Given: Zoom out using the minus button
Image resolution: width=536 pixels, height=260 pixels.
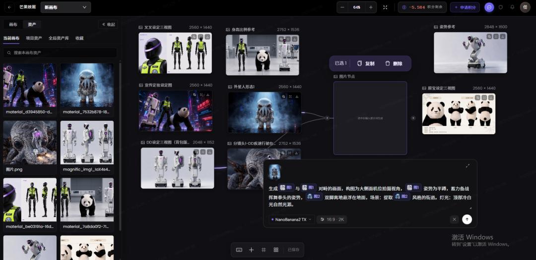Looking at the screenshot, I should (x=342, y=7).
